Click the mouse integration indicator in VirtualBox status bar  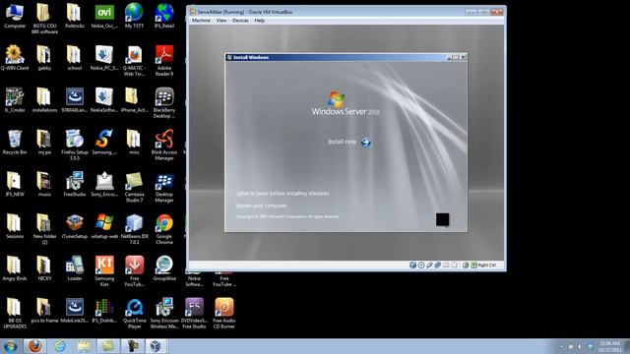point(466,265)
